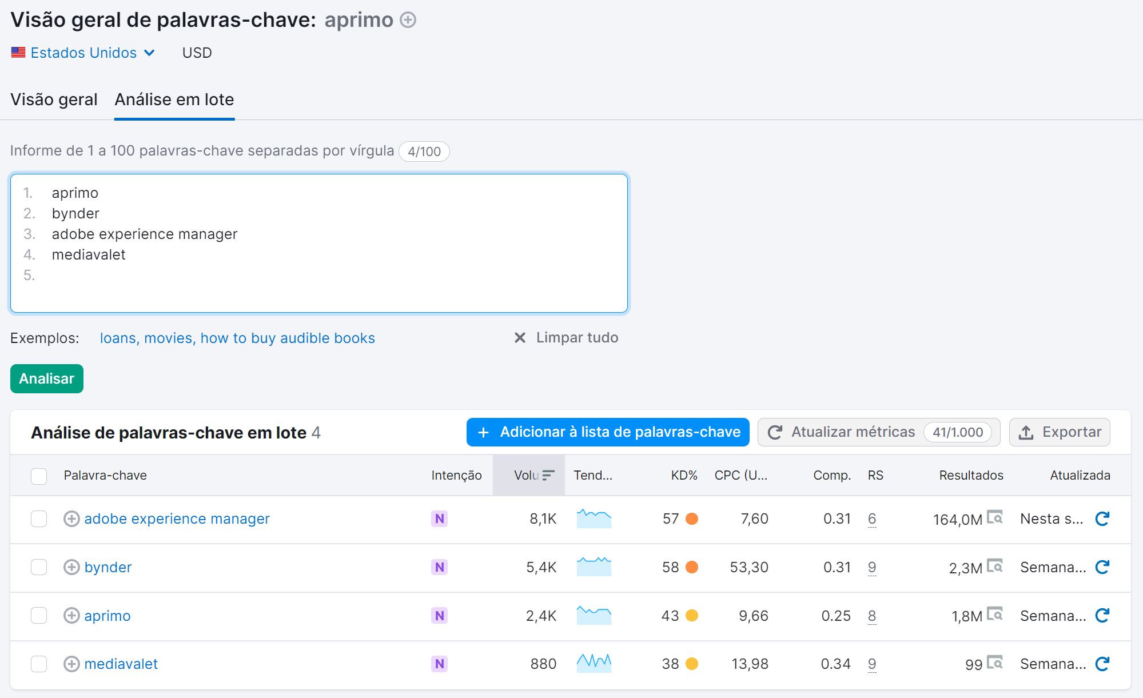
Task: Open SERP results magnifier for adobe experience manager
Action: pyautogui.click(x=995, y=518)
